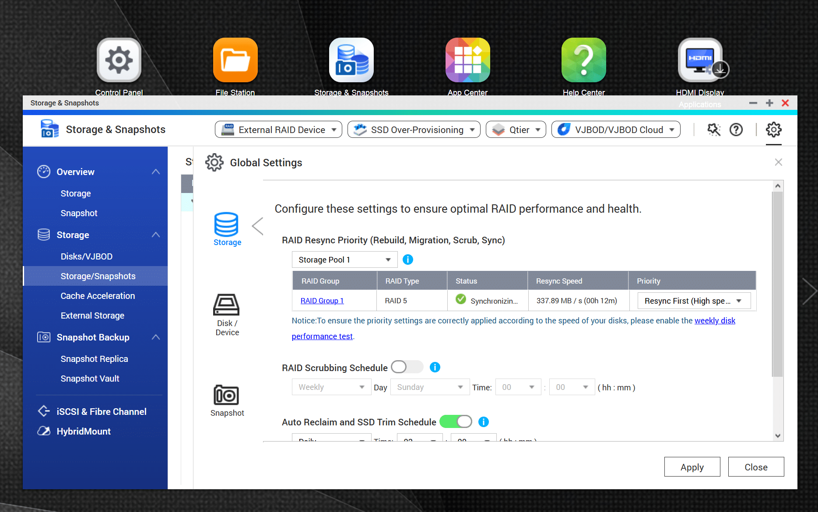The height and width of the screenshot is (512, 818).
Task: Select the Disk / Device settings category
Action: pos(227,315)
